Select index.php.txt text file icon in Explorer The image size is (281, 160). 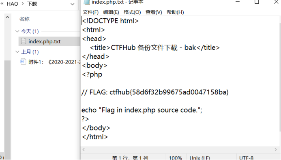[x=23, y=41]
